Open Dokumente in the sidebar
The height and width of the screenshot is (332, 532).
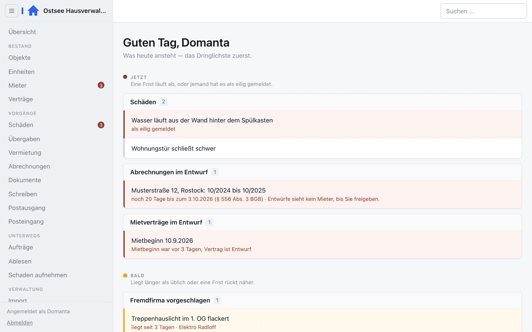[x=25, y=180]
